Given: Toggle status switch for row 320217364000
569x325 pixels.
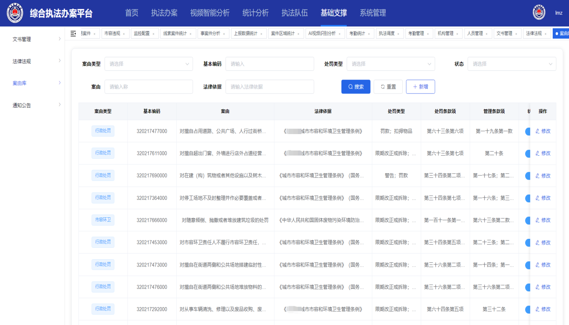Looking at the screenshot, I should point(528,198).
